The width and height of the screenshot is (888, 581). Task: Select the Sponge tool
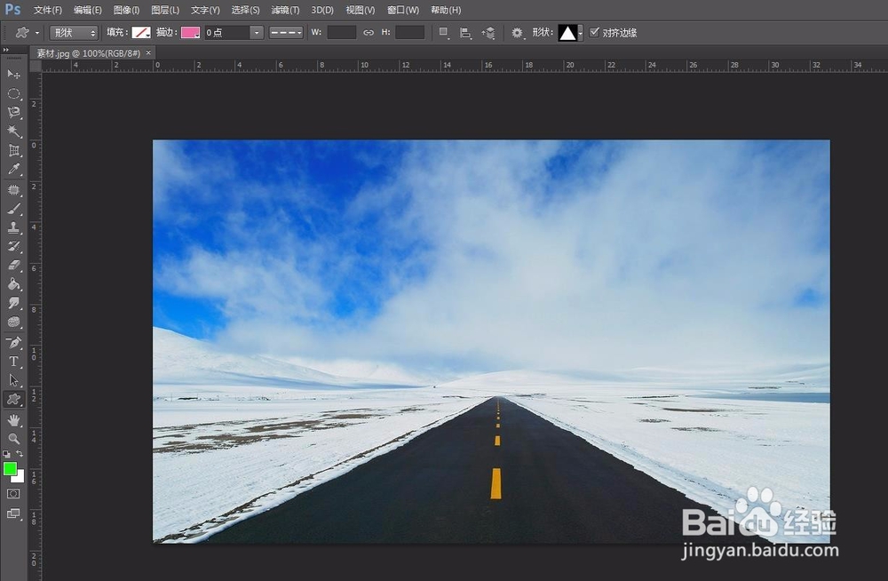pyautogui.click(x=13, y=322)
